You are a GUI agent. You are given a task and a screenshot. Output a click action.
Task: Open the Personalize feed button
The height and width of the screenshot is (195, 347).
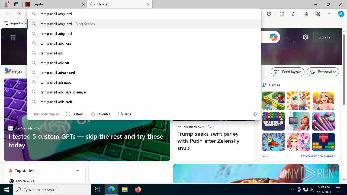323,72
